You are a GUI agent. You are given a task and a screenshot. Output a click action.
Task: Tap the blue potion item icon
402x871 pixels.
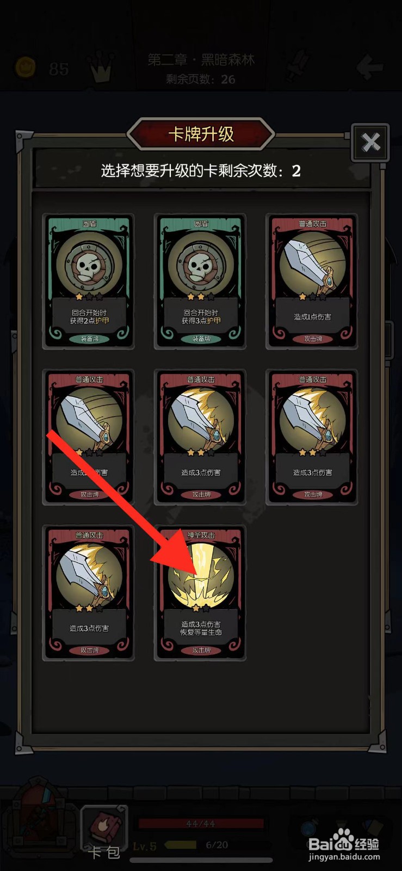click(x=309, y=827)
